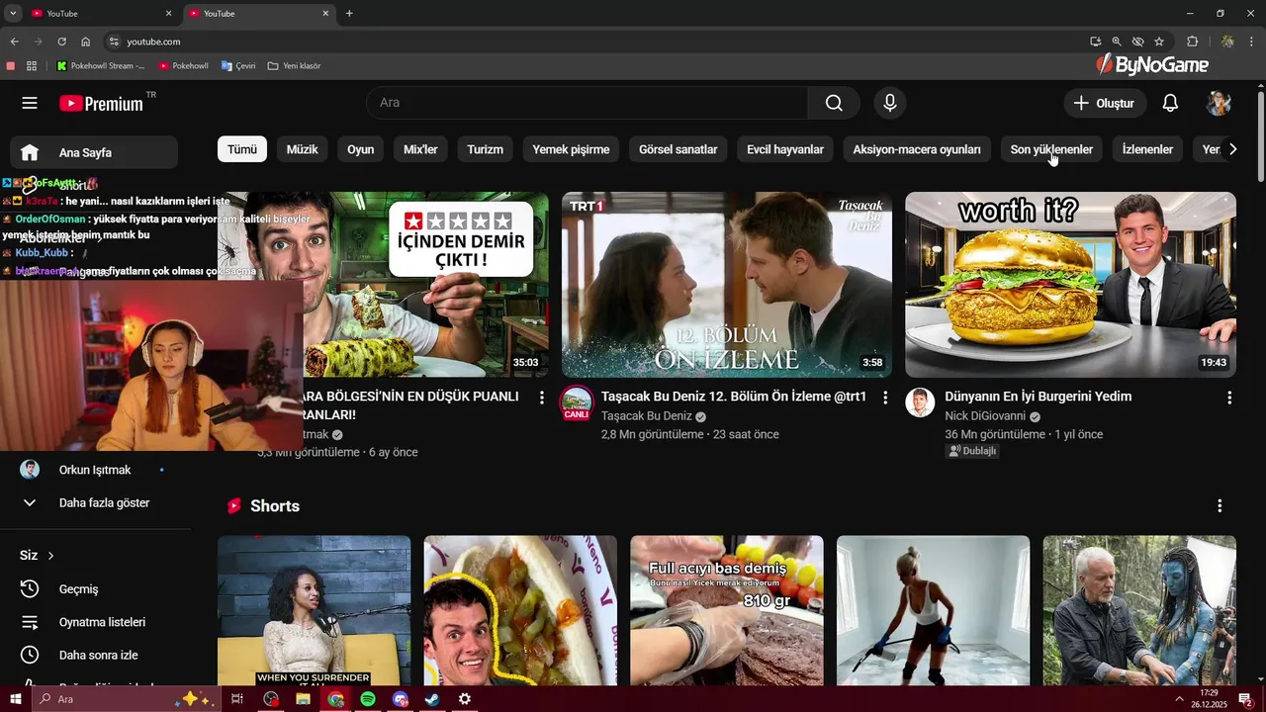Go back in browser history
The height and width of the screenshot is (712, 1266).
point(14,42)
